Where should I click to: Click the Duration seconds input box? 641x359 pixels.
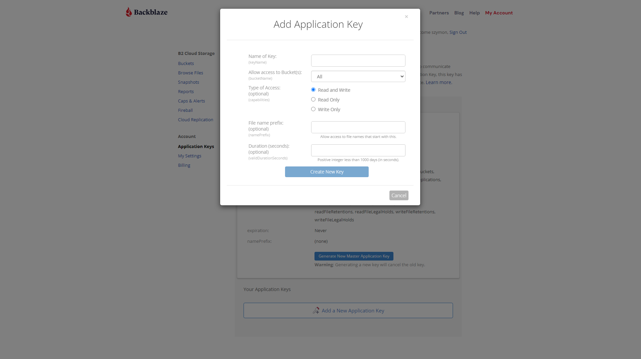click(358, 150)
